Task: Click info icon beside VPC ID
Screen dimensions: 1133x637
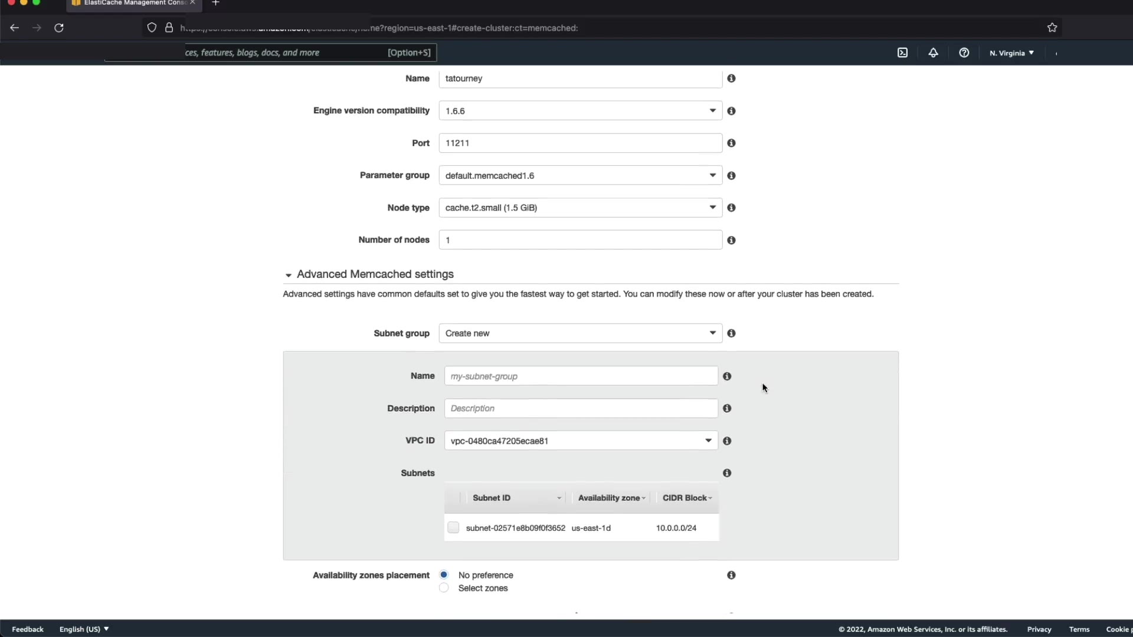Action: tap(727, 441)
